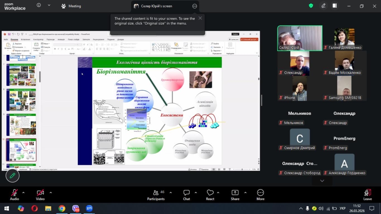Click the green annotate pencil button
Viewport: 381px width, 214px height.
tap(12, 175)
